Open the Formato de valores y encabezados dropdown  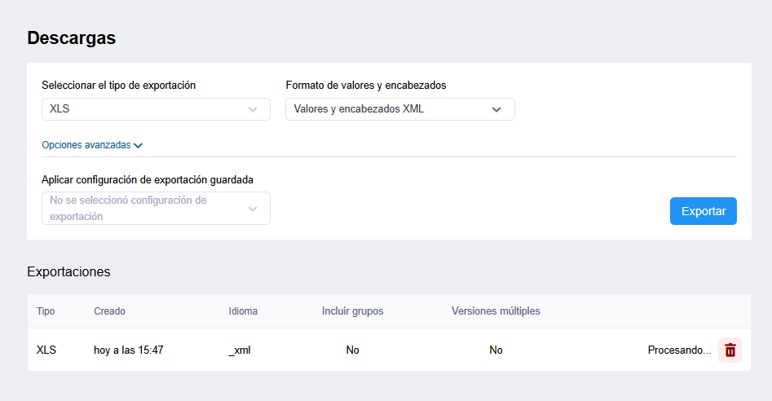[x=400, y=109]
